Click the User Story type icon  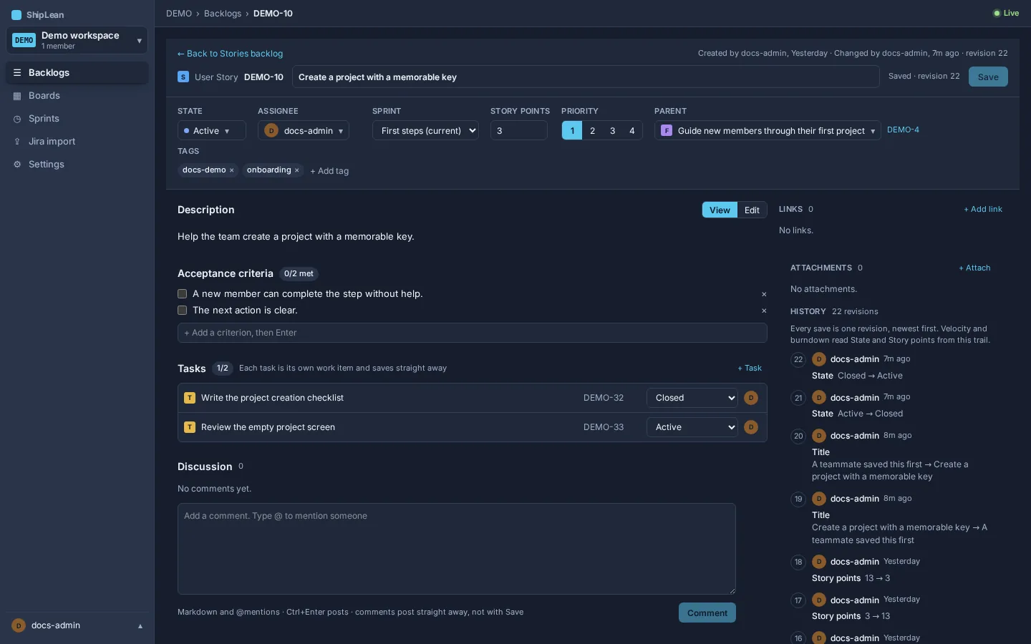183,77
